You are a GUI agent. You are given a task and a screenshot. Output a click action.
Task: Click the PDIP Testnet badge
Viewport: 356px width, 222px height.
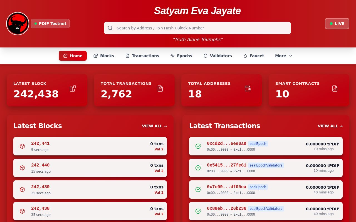point(50,24)
